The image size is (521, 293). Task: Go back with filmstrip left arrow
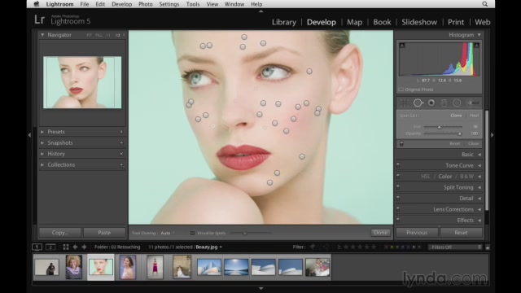[75, 247]
